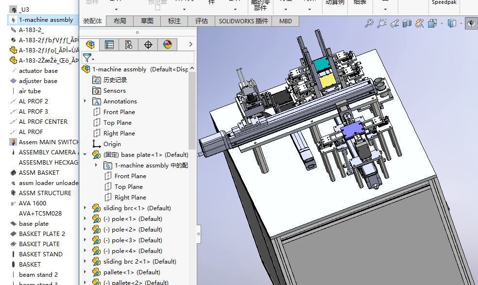Collapse the base plate<1> tree node

85,154
